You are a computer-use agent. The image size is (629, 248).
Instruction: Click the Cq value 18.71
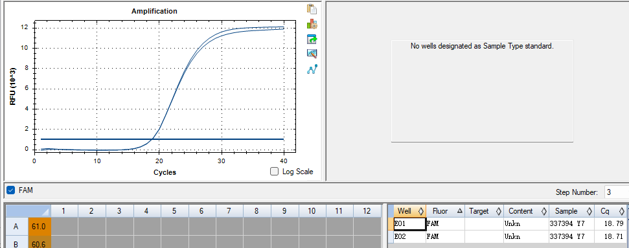610,237
